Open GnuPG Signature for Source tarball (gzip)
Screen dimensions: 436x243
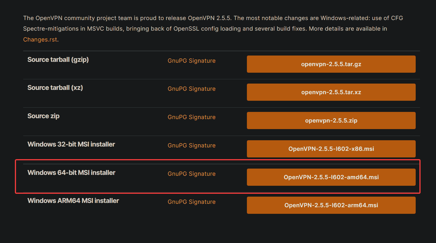[x=191, y=61]
